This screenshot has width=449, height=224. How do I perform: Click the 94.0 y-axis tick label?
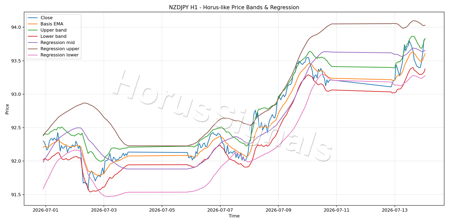coord(16,27)
